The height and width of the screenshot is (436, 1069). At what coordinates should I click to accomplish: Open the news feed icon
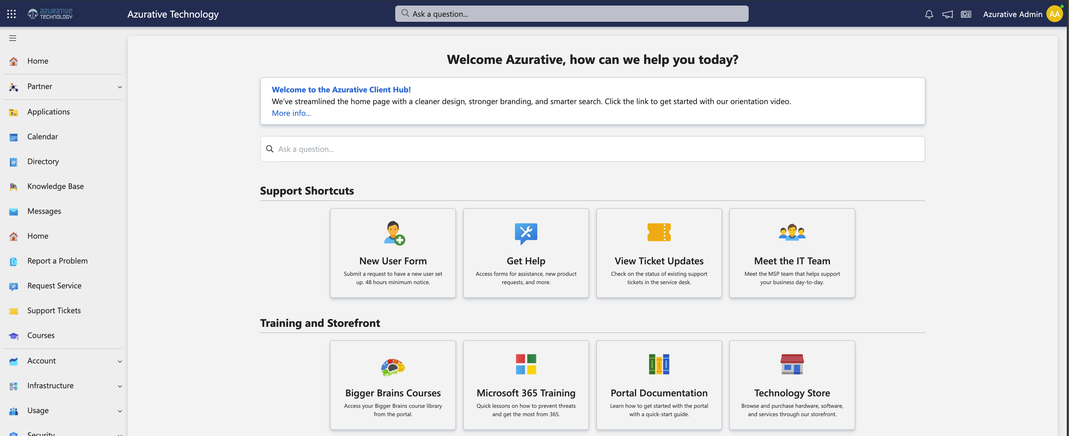pos(966,14)
